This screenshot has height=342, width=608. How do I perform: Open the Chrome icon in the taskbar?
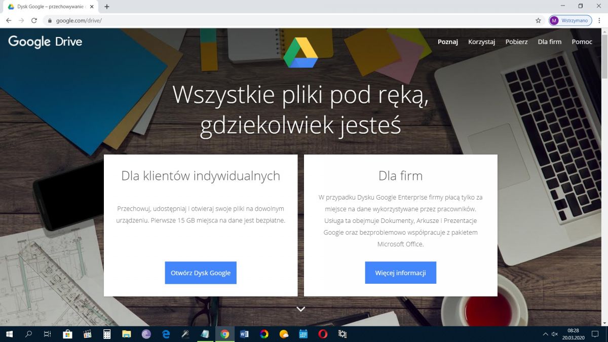pyautogui.click(x=225, y=334)
